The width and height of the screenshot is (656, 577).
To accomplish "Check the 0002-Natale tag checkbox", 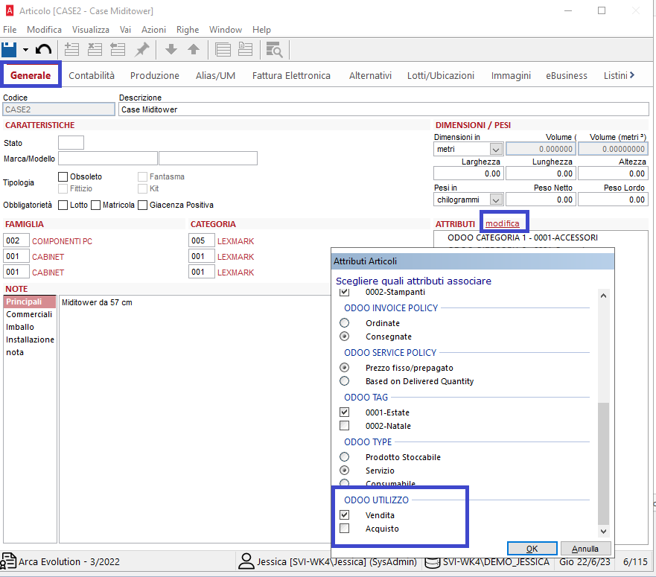I will click(344, 426).
